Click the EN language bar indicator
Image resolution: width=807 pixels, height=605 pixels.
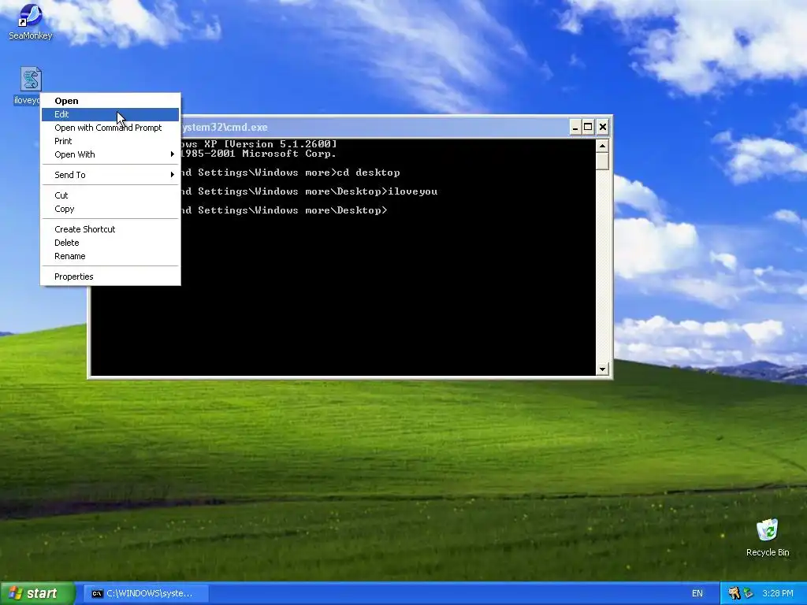(697, 594)
